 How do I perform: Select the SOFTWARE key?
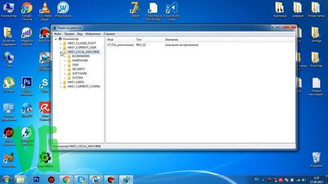79,74
